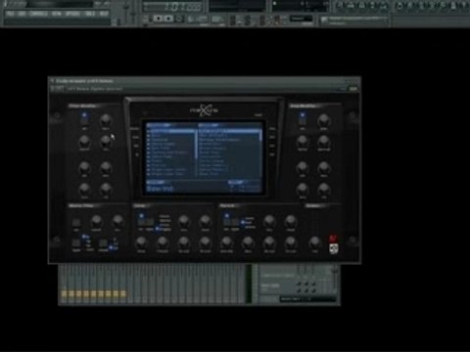Select the highlighted top row in category list
This screenshot has height=352, width=470.
coord(170,131)
